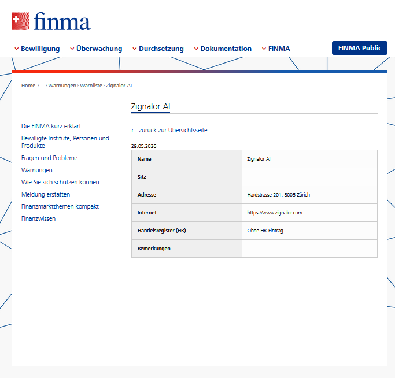Screen dimensions: 395x378
Task: Open Wie Sie sich schützen können
Action: (60, 182)
